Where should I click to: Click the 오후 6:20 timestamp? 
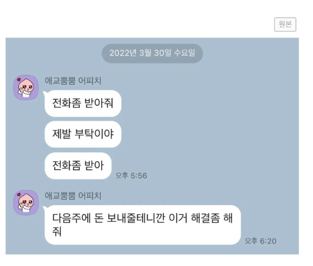point(261,241)
